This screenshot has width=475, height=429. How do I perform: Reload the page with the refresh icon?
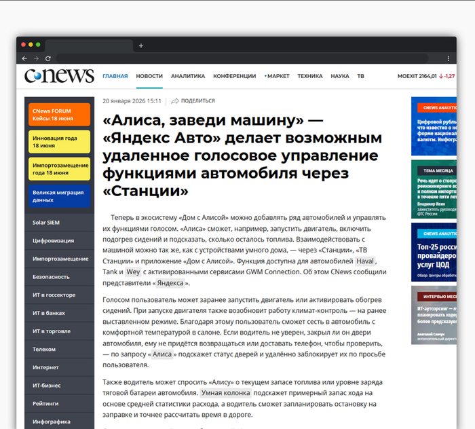47,58
